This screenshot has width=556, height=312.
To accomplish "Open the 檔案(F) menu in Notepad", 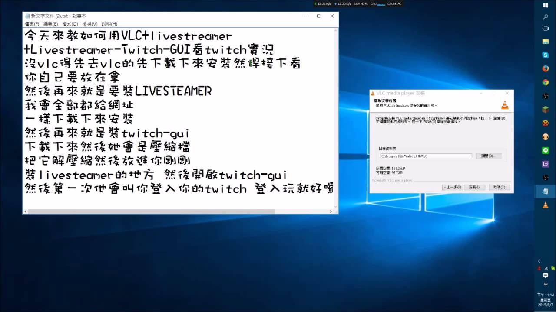I will pos(32,24).
